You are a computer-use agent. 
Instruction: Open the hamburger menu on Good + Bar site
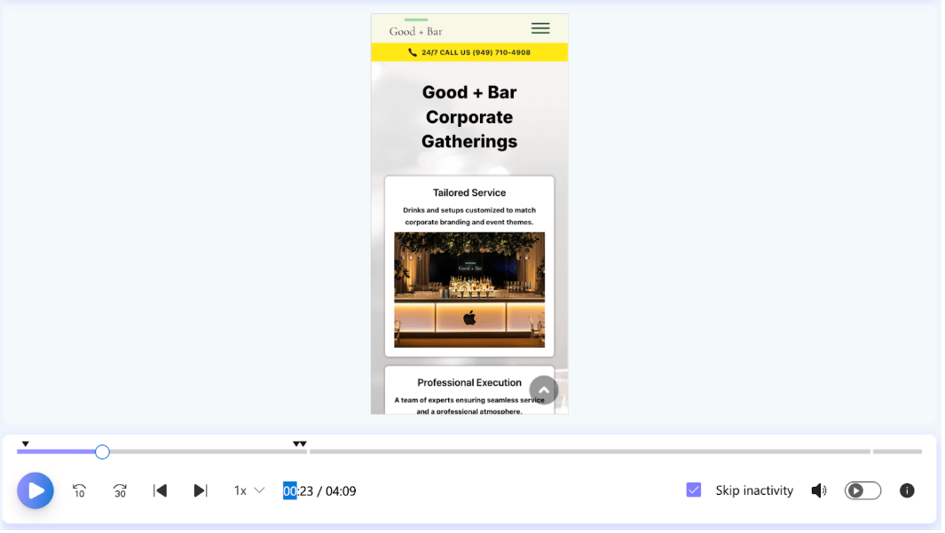[x=539, y=28]
